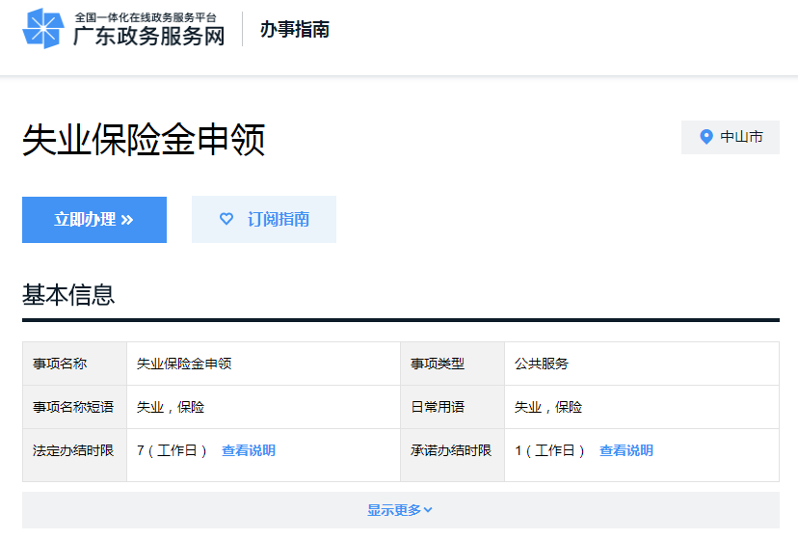Click the 失业，保险 value beside 事项名称短语

[x=171, y=407]
